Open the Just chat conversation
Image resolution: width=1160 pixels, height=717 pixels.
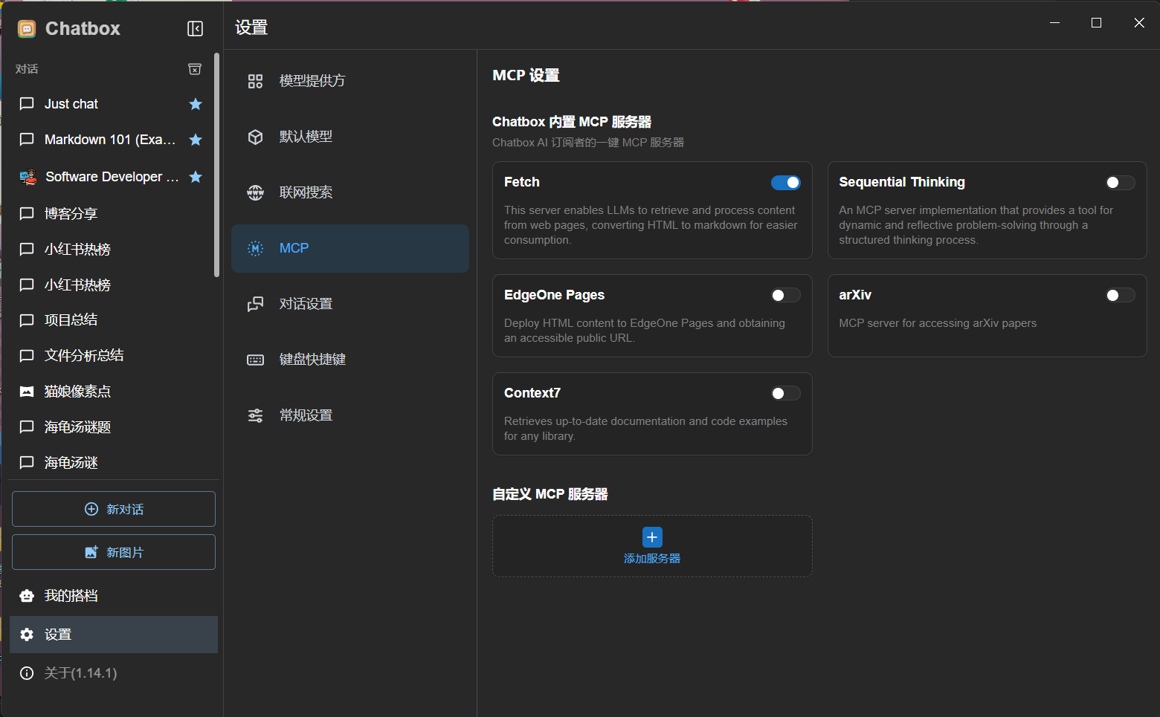click(x=111, y=104)
